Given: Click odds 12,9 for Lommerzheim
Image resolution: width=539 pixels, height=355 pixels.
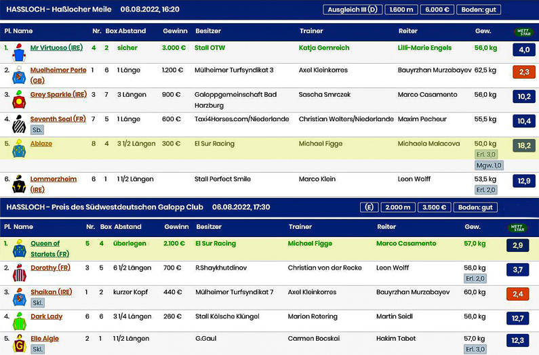Looking at the screenshot, I should tap(524, 181).
